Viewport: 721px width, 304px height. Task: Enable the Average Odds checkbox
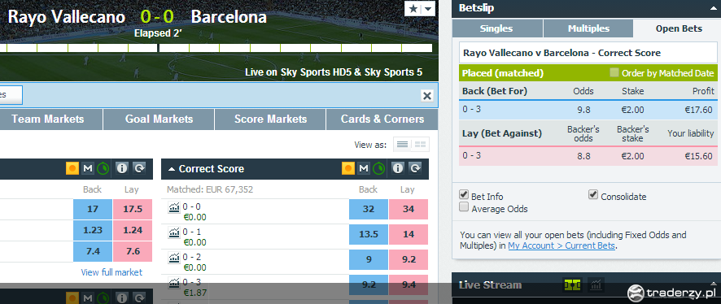pyautogui.click(x=464, y=207)
